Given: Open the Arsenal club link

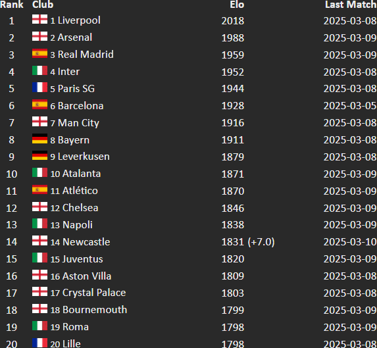Looking at the screenshot, I should (75, 37).
